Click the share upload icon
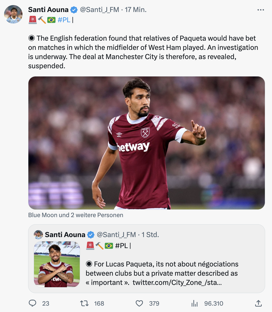 [x=258, y=303]
